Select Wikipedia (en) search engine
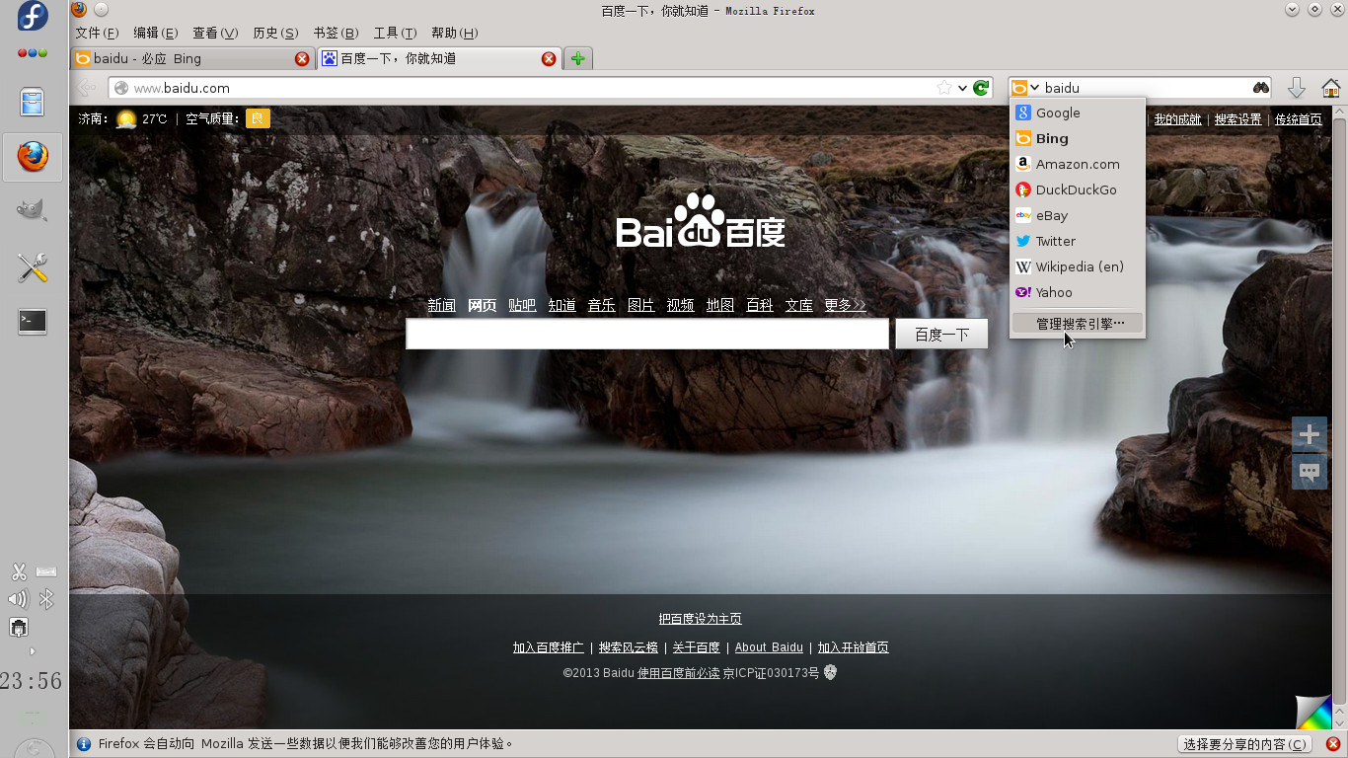The height and width of the screenshot is (758, 1348). tap(1078, 267)
